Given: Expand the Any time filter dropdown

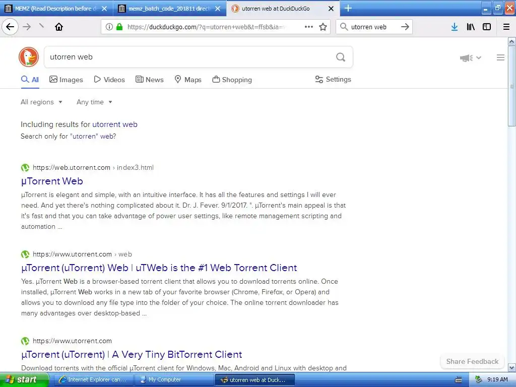Looking at the screenshot, I should pos(94,102).
